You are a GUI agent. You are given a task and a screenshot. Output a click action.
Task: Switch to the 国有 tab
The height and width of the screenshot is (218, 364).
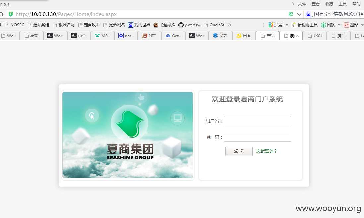[244, 36]
